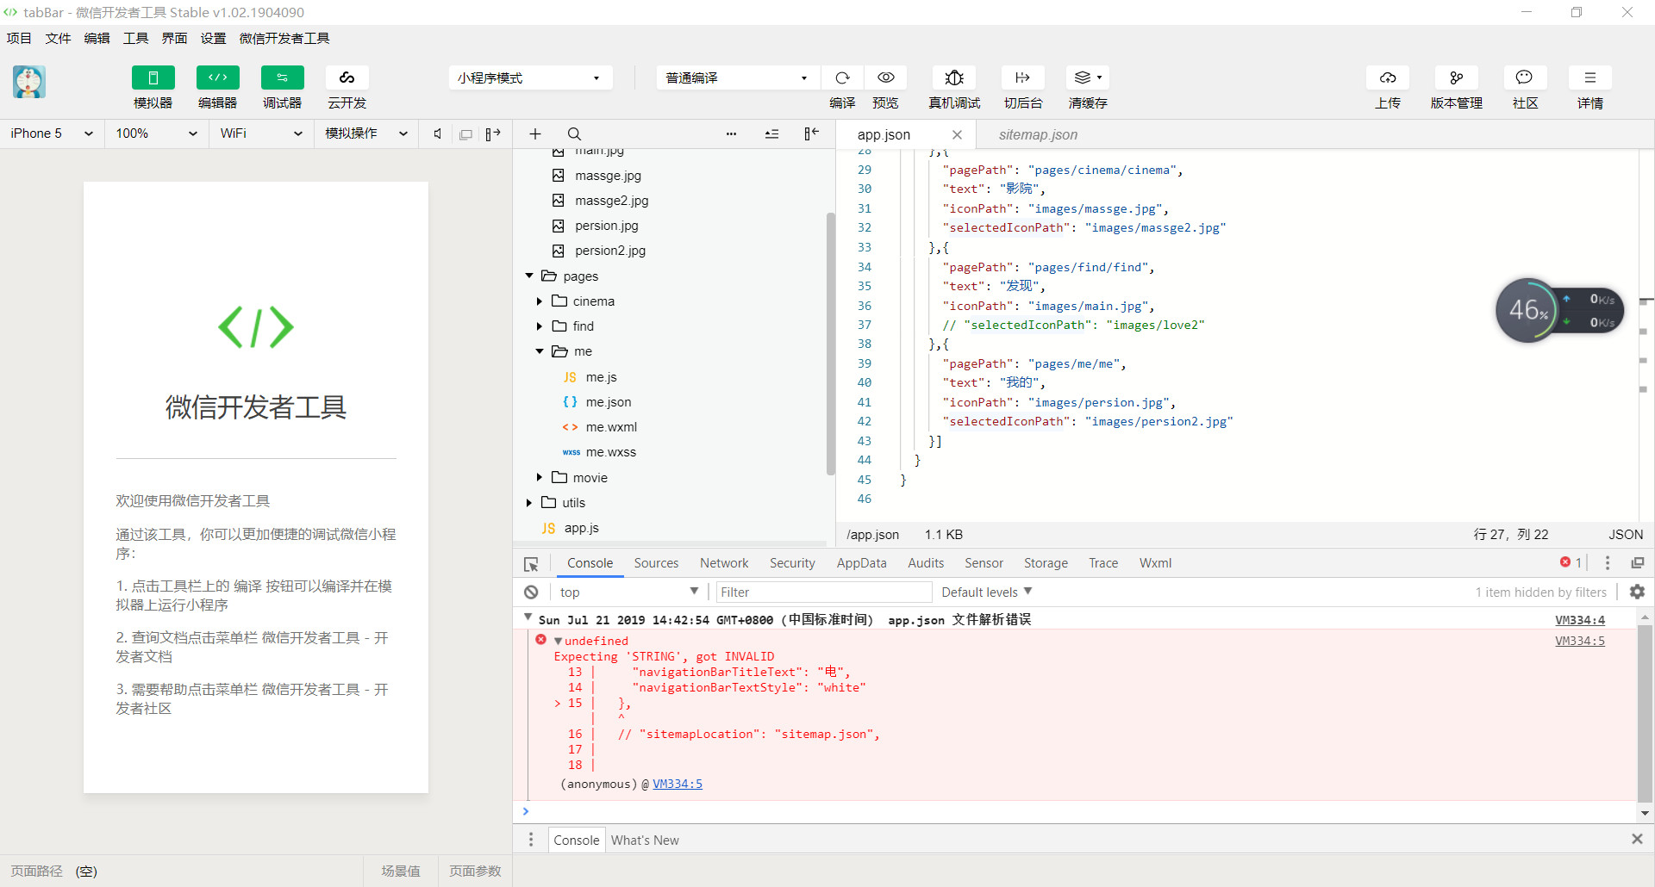Add a new file with plus icon
The height and width of the screenshot is (887, 1655).
point(535,133)
